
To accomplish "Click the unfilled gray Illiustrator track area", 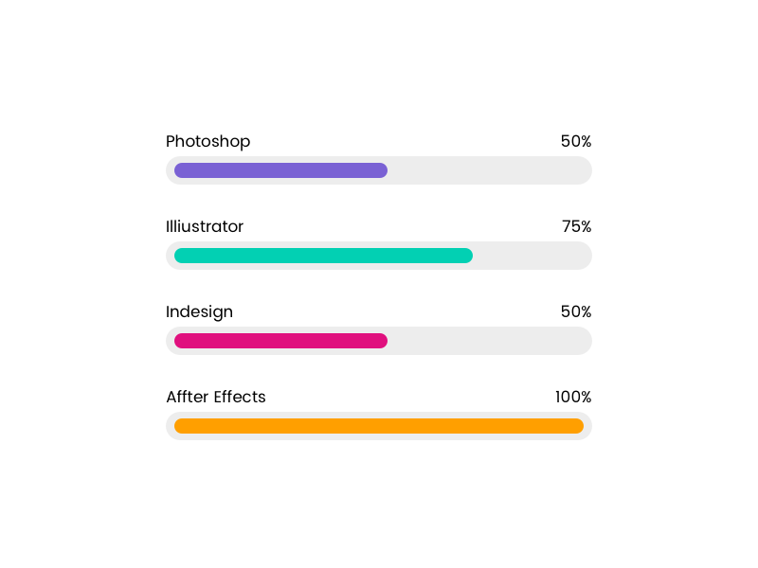I will (531, 256).
